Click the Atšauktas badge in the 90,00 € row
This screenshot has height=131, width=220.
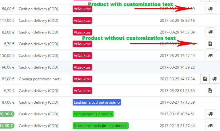point(82,67)
